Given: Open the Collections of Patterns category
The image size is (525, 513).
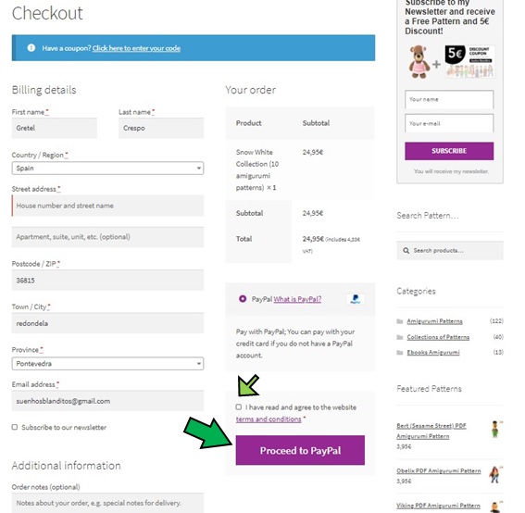Looking at the screenshot, I should [x=438, y=337].
